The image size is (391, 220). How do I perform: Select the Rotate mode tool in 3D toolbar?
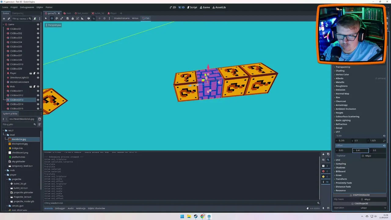coord(57,18)
